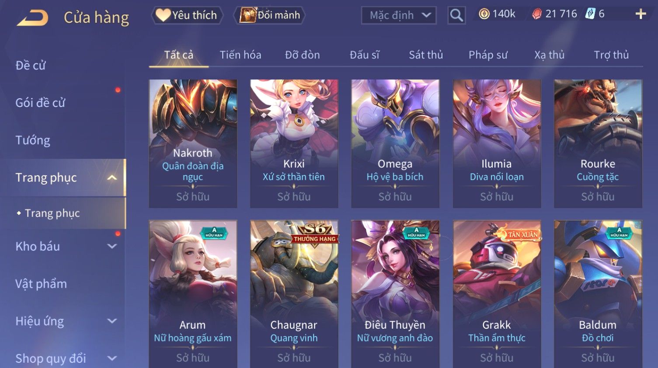Image resolution: width=658 pixels, height=368 pixels.
Task: Select Điêu Thuyền Nữ vương anh đào skin
Action: tap(395, 294)
